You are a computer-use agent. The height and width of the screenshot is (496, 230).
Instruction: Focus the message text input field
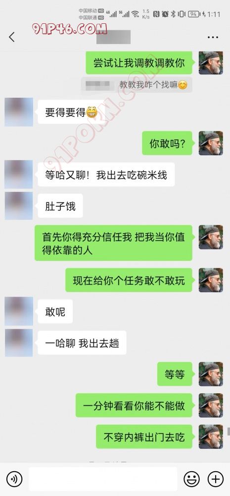coord(103,479)
